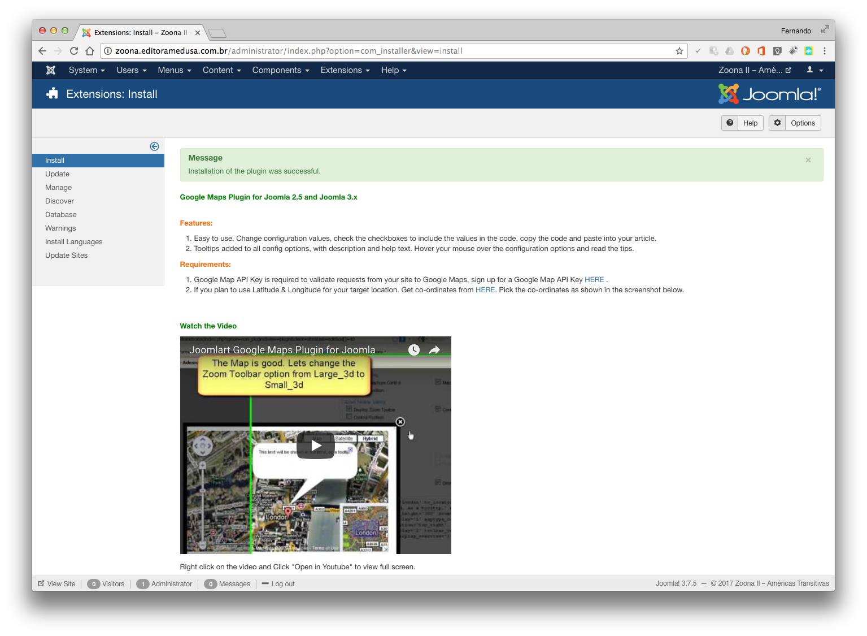867x636 pixels.
Task: Click the HERE link for co-ordinates
Action: [x=485, y=290]
